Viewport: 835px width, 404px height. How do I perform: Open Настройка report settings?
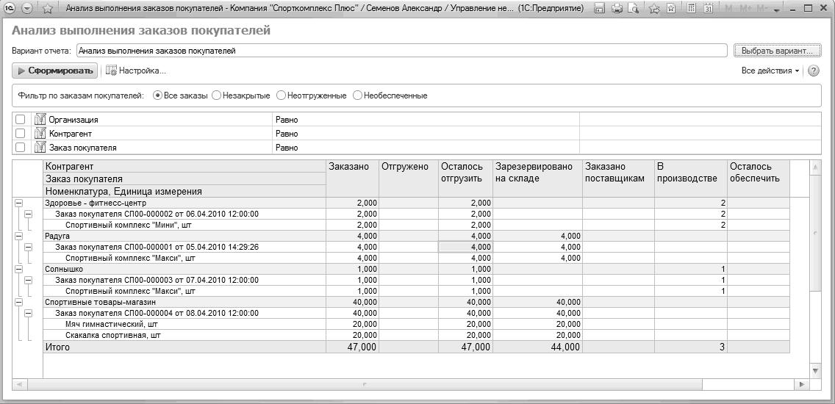tap(136, 71)
